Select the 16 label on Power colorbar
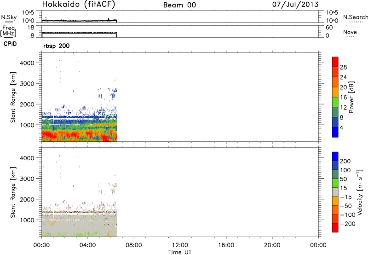368x255 pixels. [x=343, y=98]
